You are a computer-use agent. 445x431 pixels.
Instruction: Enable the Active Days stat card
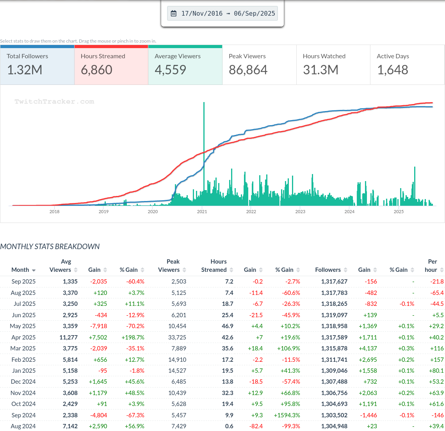point(408,65)
